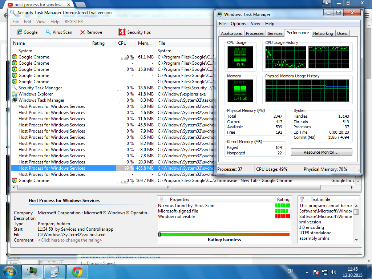Open the Options menu in Windows Task Manager
Screen dimensions: 372x279
pos(238,24)
